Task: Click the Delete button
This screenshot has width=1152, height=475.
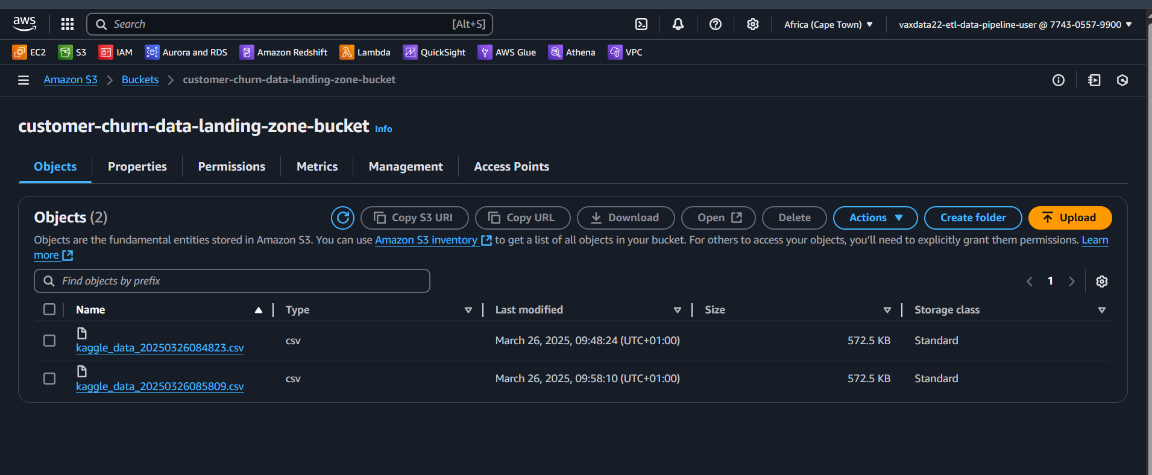Action: [795, 218]
